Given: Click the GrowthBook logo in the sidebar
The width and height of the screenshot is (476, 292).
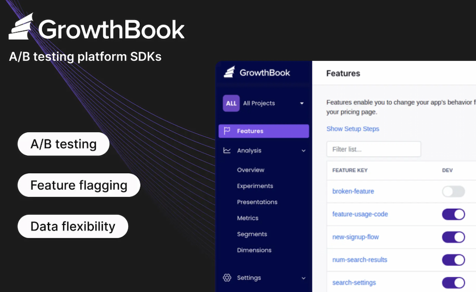Looking at the screenshot, I should click(x=257, y=72).
